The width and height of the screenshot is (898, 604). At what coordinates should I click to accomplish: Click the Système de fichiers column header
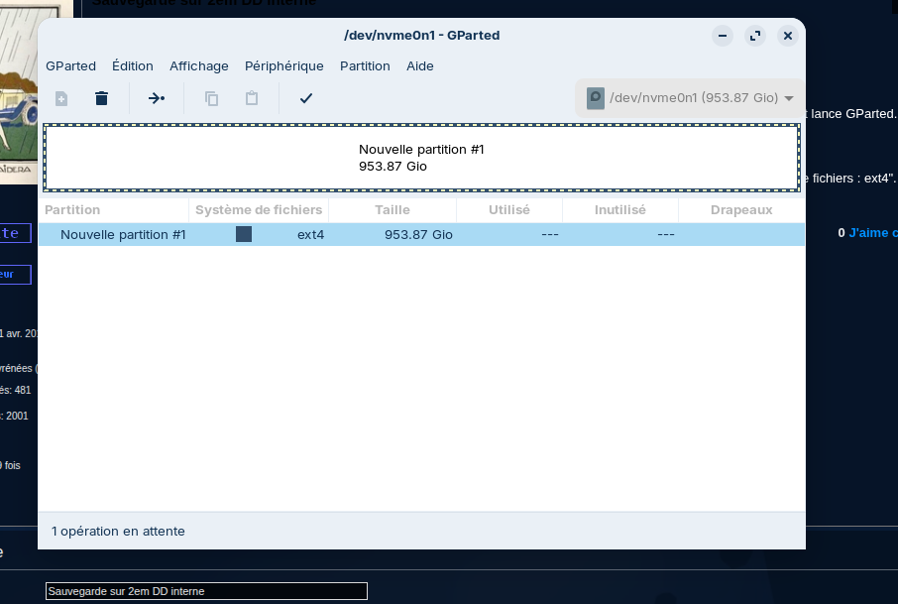[259, 210]
